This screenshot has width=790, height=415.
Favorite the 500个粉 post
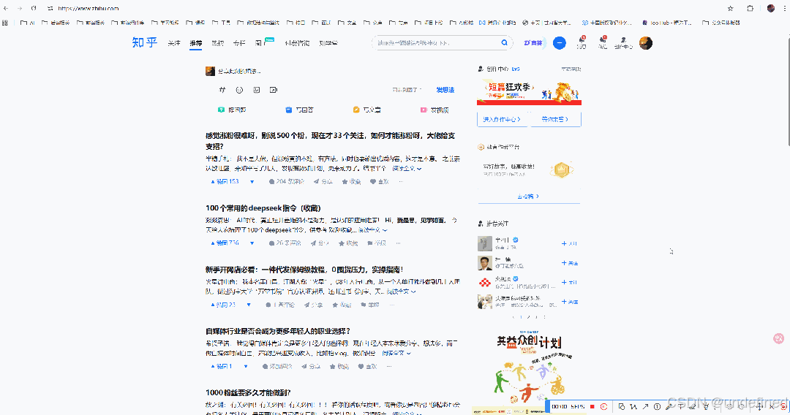tap(352, 182)
